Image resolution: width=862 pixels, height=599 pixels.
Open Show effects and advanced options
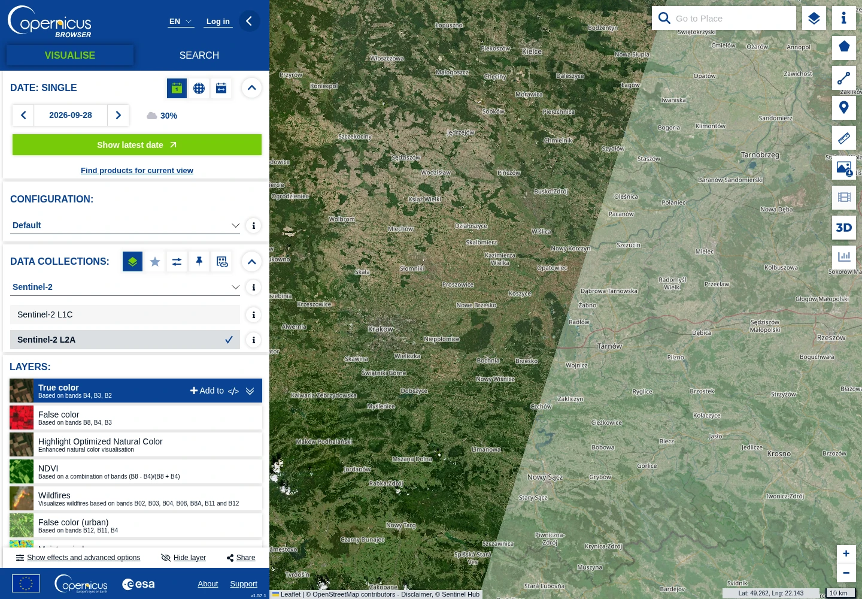click(x=78, y=558)
